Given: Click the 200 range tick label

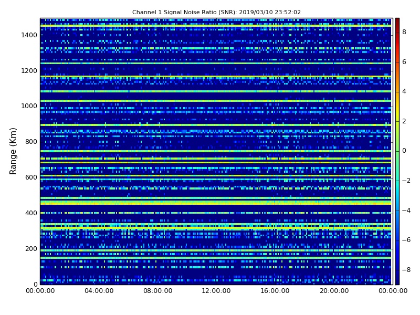Looking at the screenshot, I should [31, 248].
